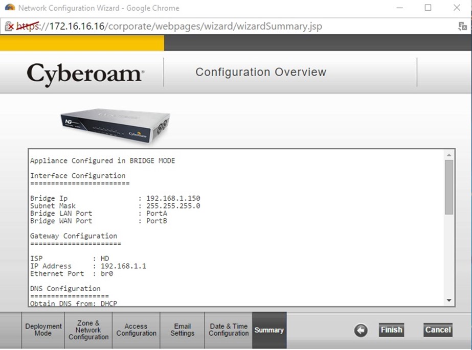The height and width of the screenshot is (350, 472).
Task: Click the summary scrollbar down arrow
Action: pyautogui.click(x=449, y=300)
